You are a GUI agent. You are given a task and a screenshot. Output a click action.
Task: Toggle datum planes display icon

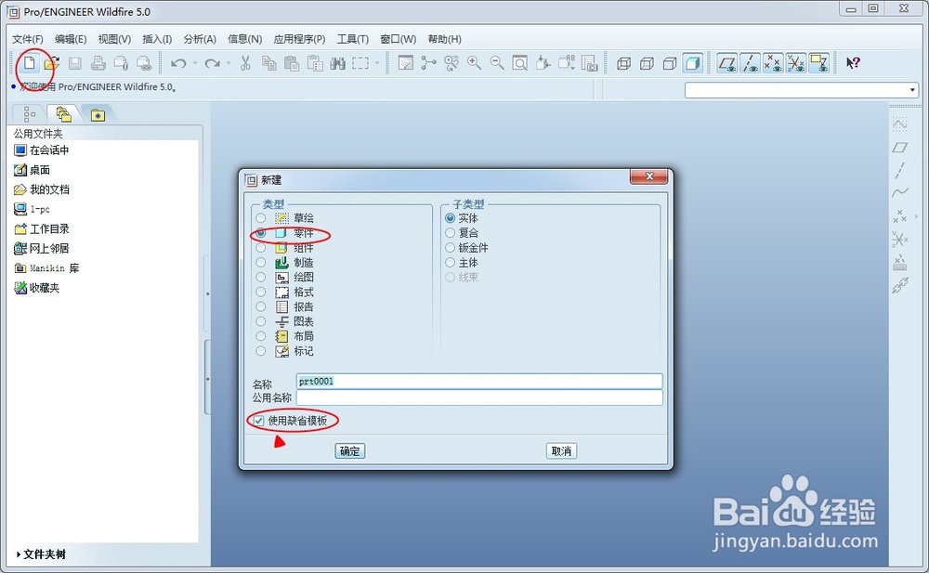pos(727,63)
